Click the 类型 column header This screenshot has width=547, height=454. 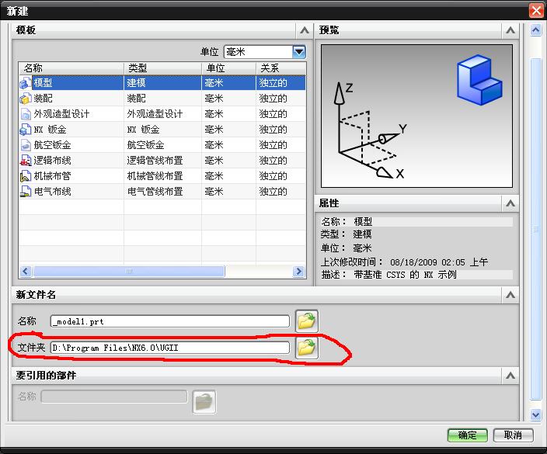click(x=163, y=68)
